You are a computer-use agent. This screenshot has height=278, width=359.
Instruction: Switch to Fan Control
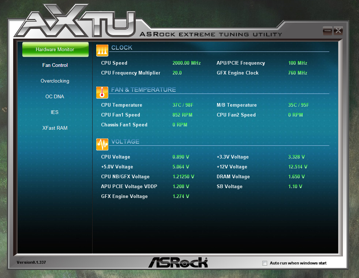pyautogui.click(x=55, y=65)
